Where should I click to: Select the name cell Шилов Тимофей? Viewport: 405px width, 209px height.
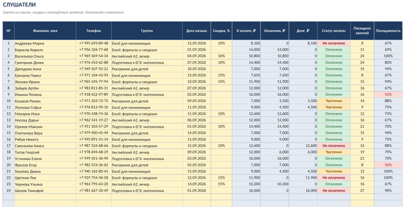(x=45, y=191)
